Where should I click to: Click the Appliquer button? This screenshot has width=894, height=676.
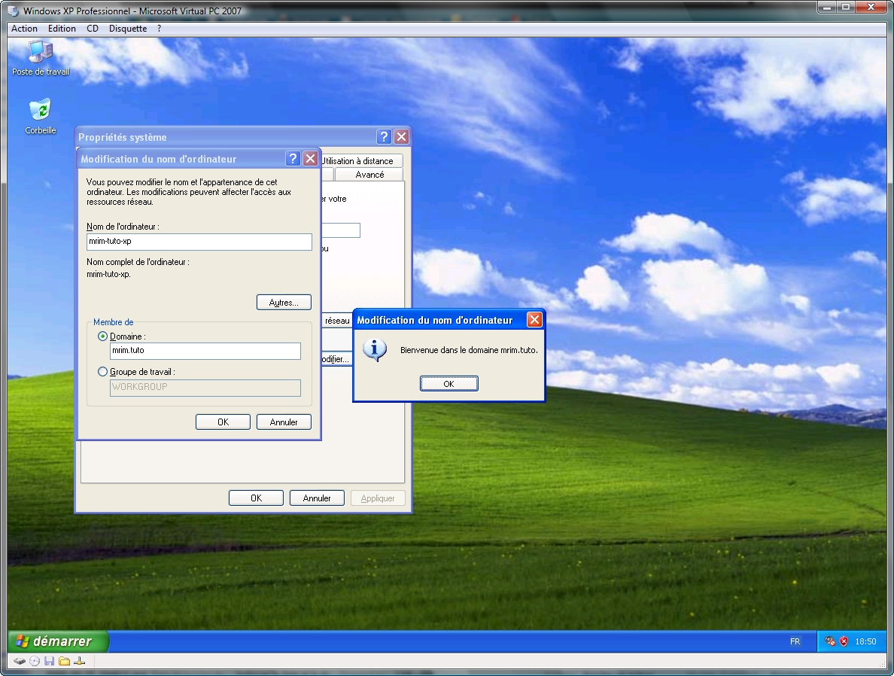pos(378,498)
